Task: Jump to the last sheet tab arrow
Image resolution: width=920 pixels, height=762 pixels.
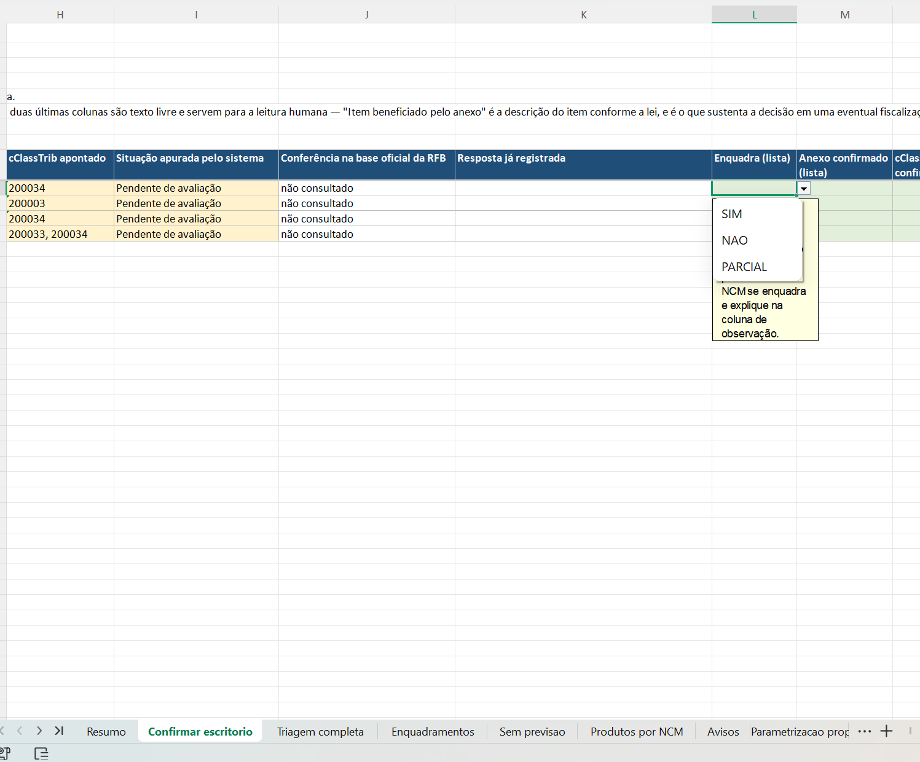Action: pos(59,731)
